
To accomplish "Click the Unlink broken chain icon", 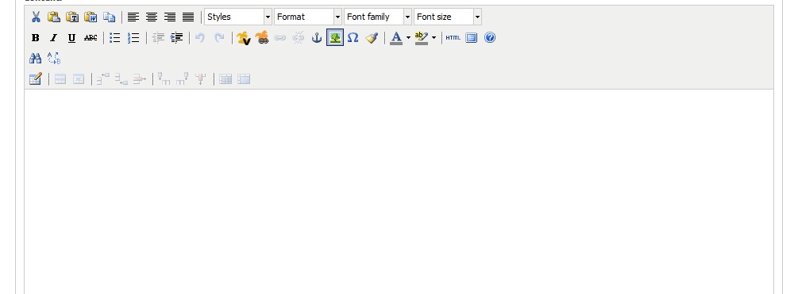I will (x=299, y=37).
